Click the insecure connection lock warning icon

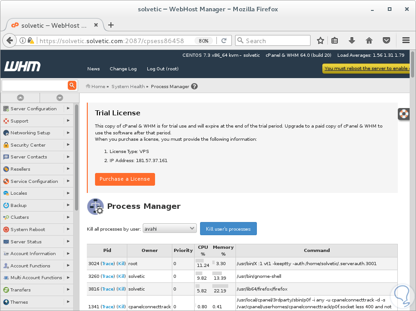point(31,40)
